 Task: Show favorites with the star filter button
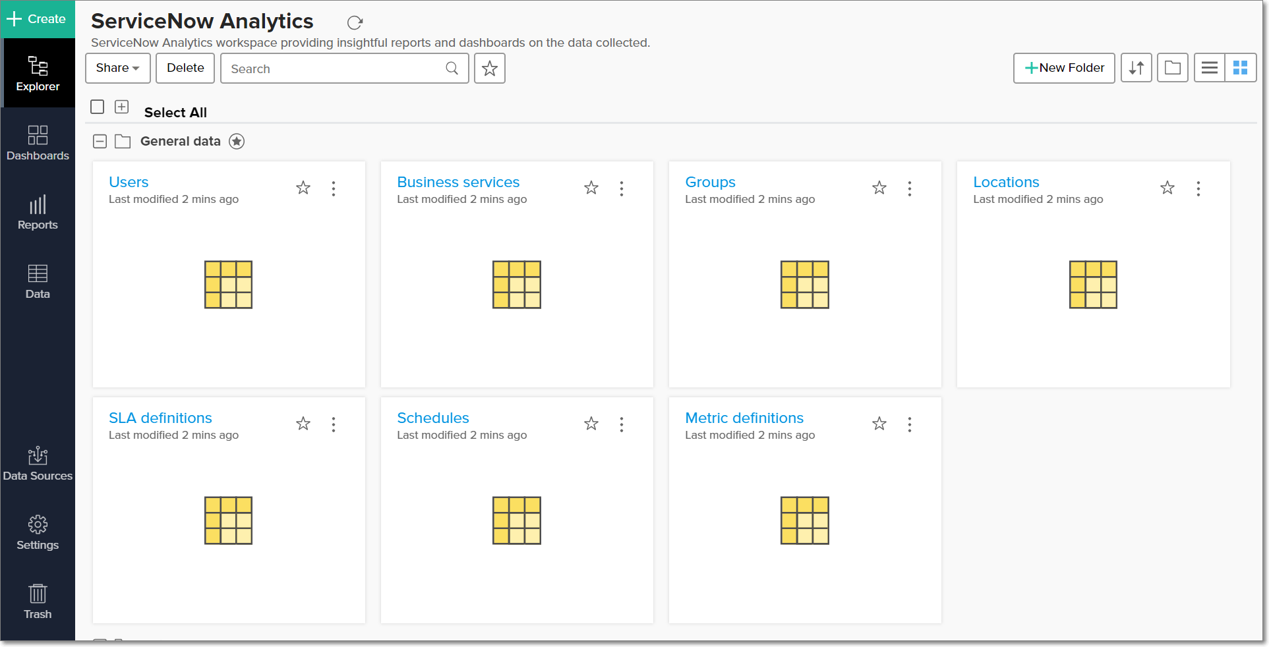pyautogui.click(x=490, y=68)
